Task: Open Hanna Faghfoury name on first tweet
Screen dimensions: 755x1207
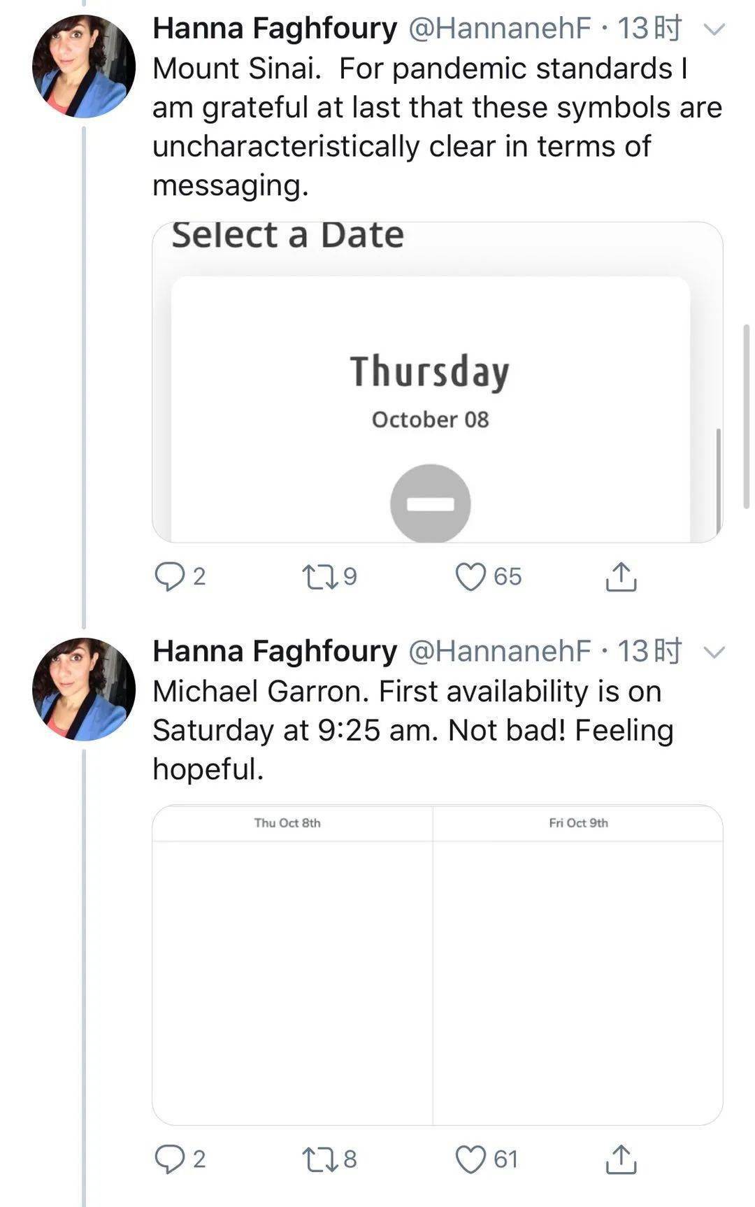Action: 275,29
